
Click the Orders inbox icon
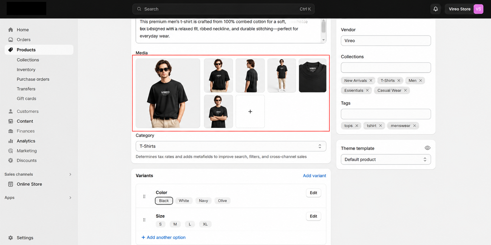11,40
